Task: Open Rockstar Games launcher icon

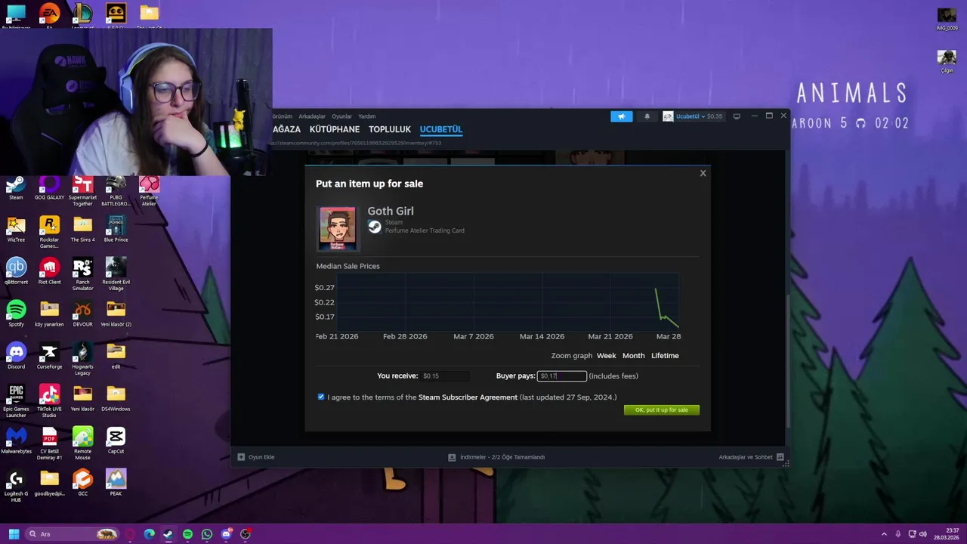Action: coord(49,233)
